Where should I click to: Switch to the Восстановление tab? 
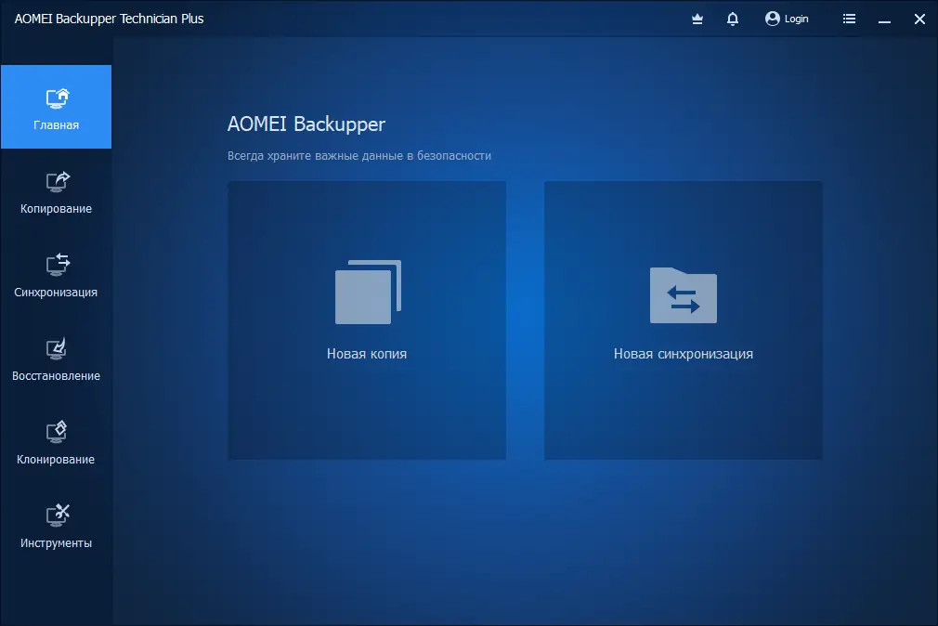[x=56, y=359]
